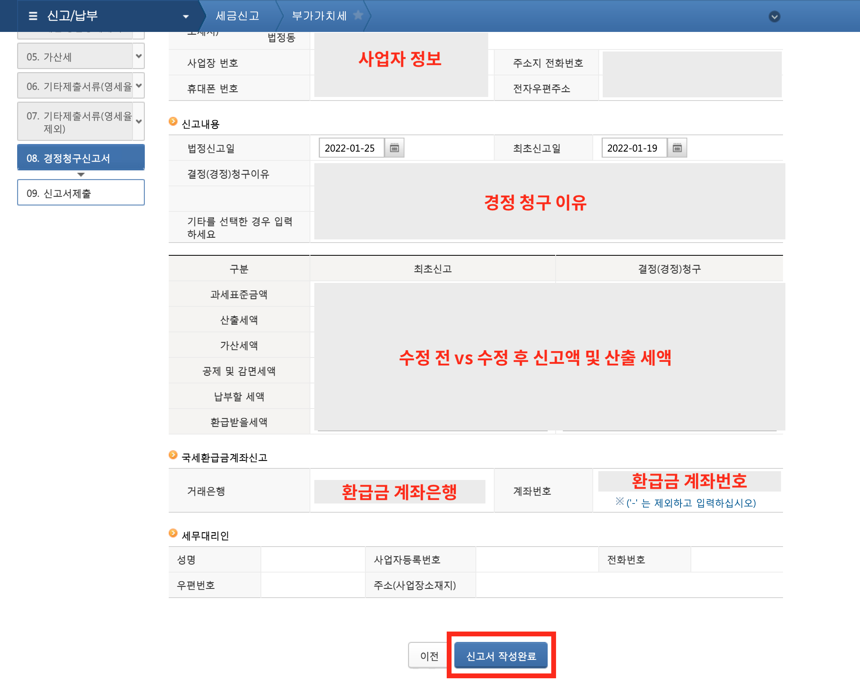
Task: Click the 환급받을세액 row label
Action: coord(239,422)
